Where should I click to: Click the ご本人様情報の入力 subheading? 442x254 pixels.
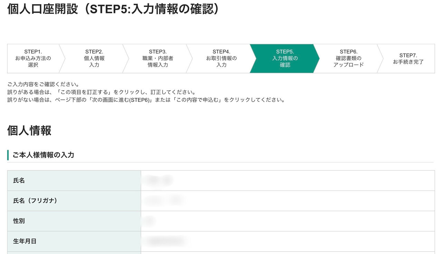[43, 155]
